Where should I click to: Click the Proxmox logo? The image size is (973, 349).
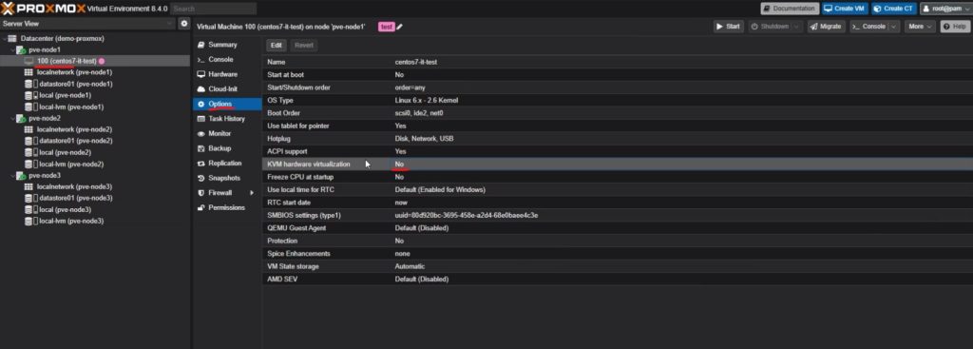(42, 8)
